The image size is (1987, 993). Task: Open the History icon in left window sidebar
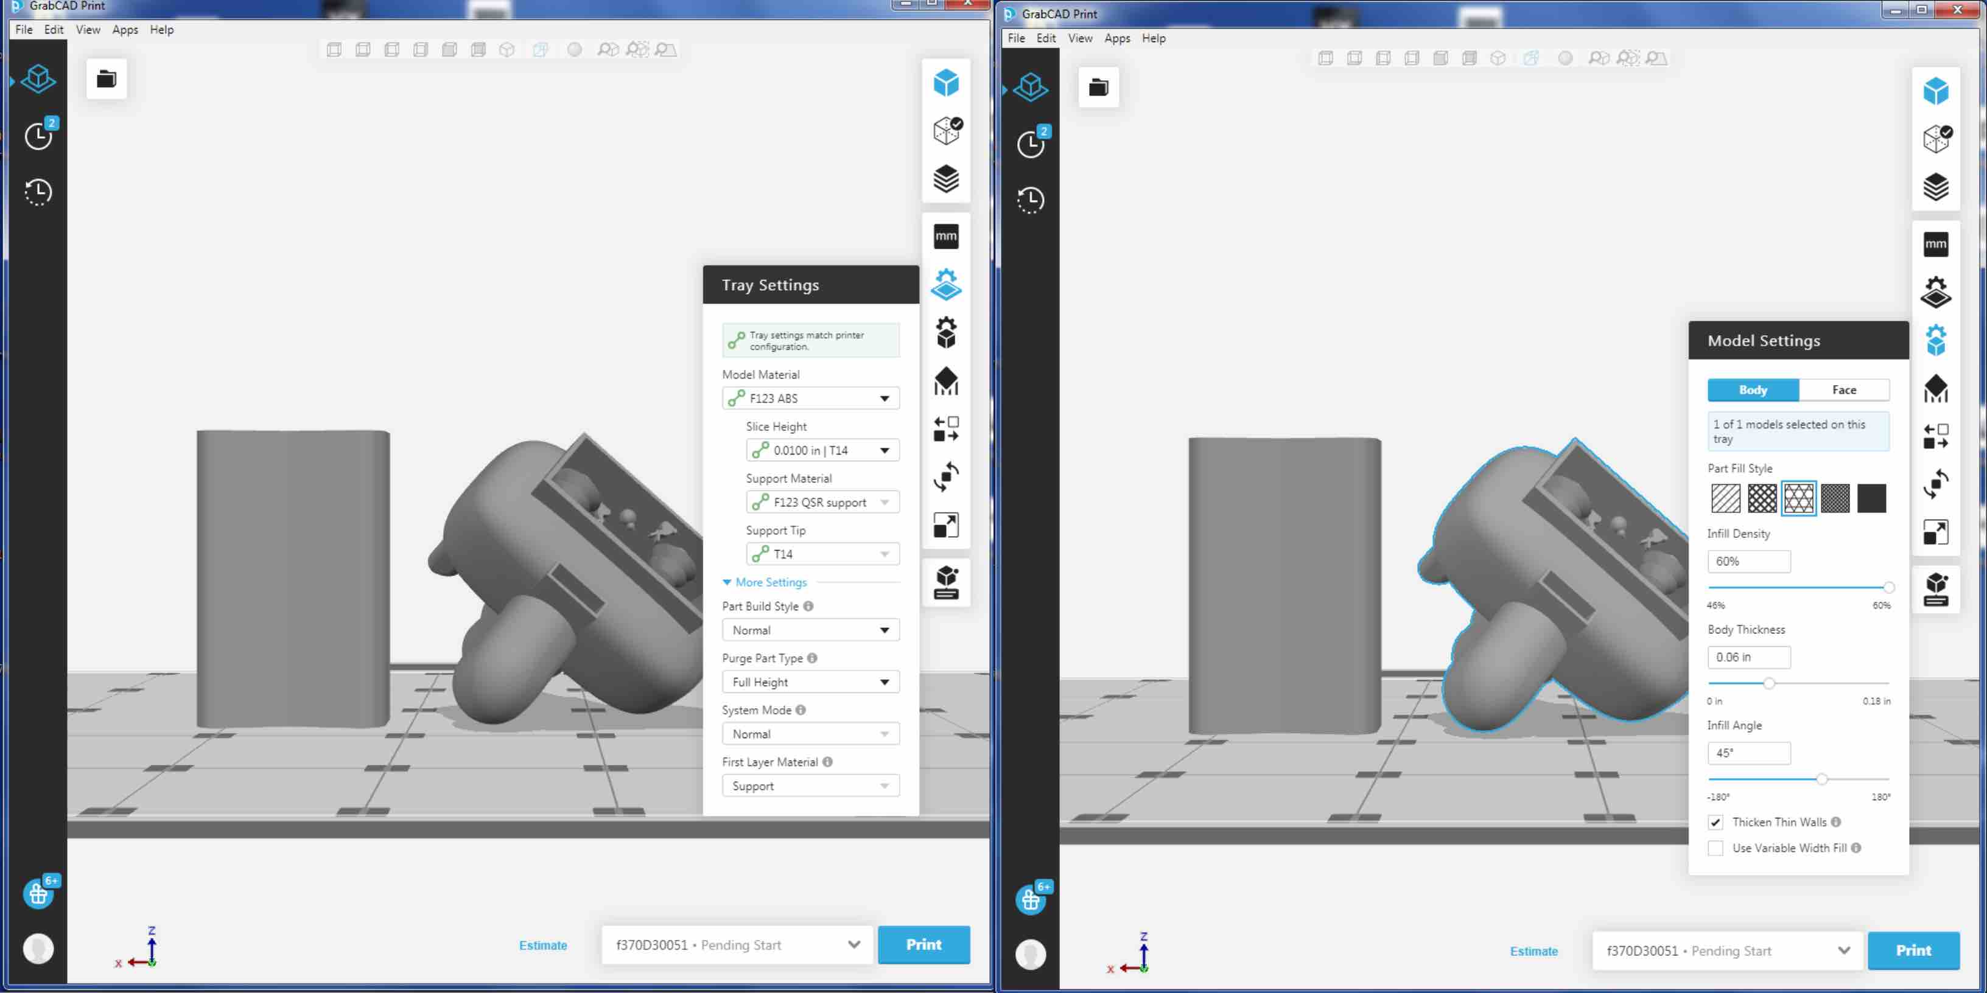click(x=38, y=192)
